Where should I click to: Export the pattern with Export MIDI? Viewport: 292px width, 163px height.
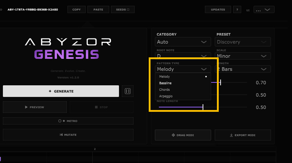click(243, 135)
